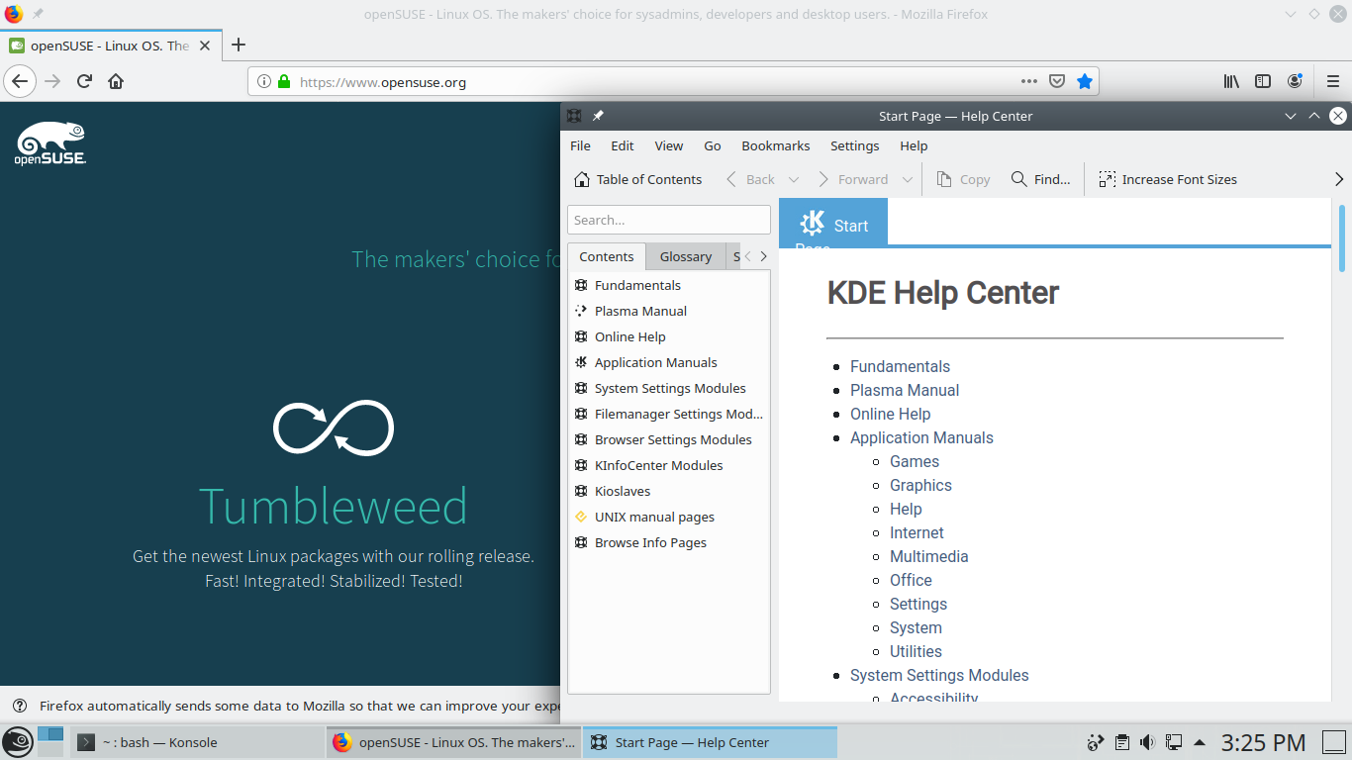Reload the page in Firefox
The image size is (1352, 760).
[x=84, y=81]
